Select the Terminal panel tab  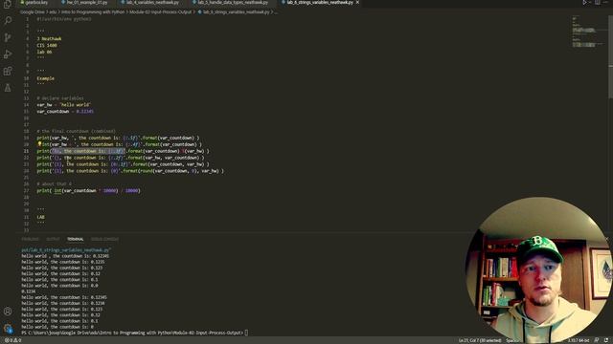(x=76, y=239)
